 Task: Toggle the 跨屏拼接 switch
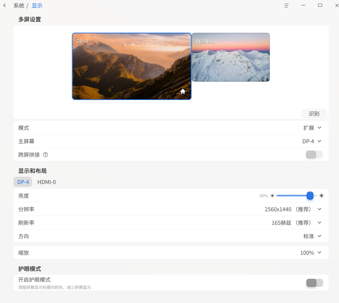(x=314, y=155)
